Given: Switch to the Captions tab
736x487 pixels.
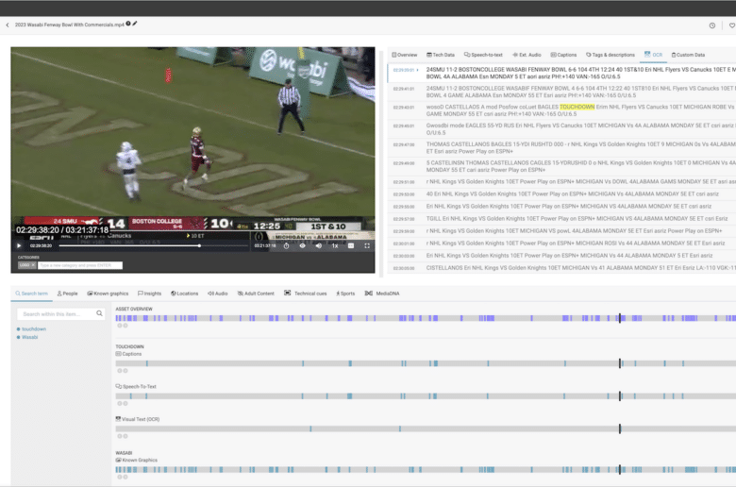Looking at the screenshot, I should pos(563,55).
